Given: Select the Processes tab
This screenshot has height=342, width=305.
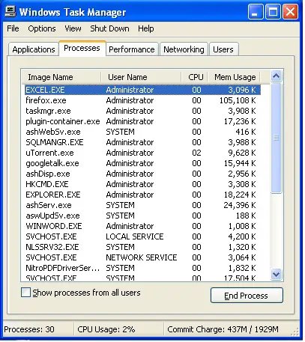Looking at the screenshot, I should tap(82, 48).
